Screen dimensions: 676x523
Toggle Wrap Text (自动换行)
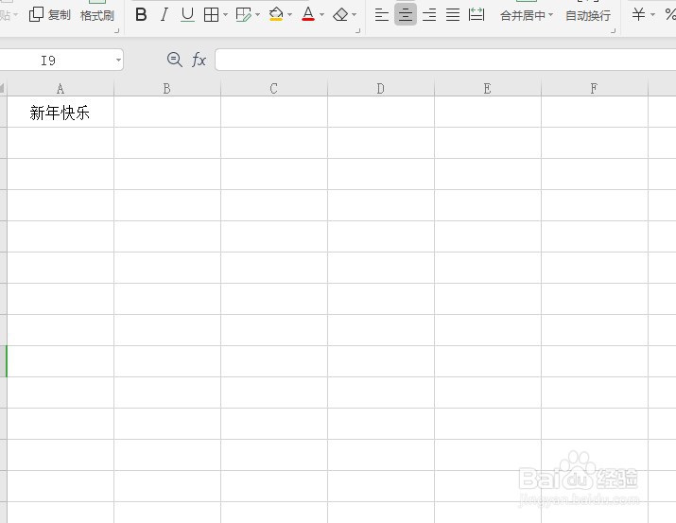point(588,16)
